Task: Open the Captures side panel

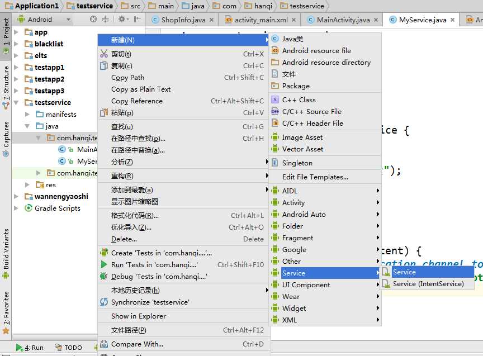Action: coord(6,139)
